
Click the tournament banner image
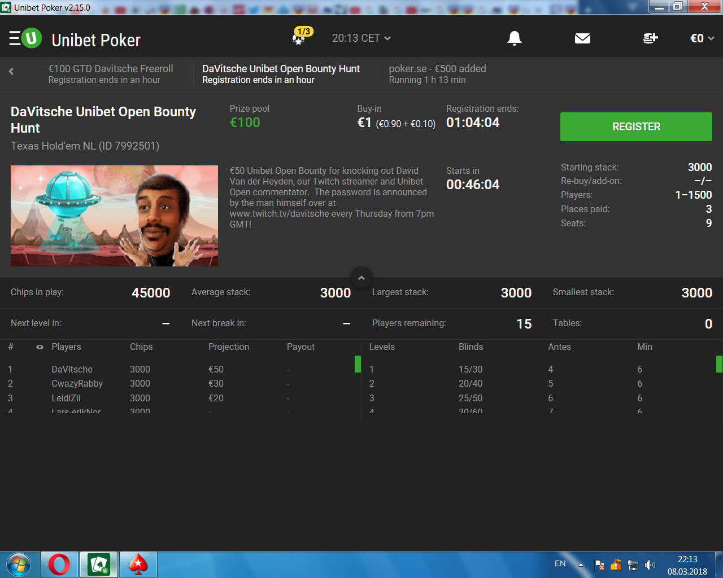(x=114, y=216)
